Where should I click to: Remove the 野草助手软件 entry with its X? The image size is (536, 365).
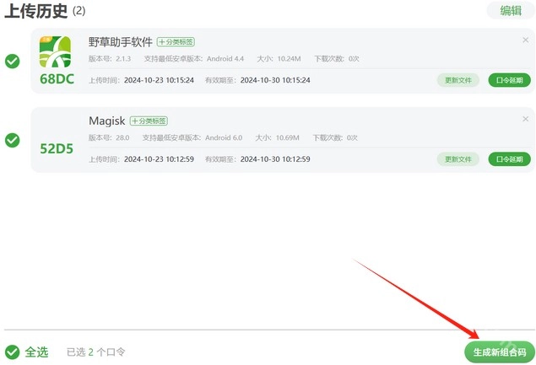pos(525,40)
